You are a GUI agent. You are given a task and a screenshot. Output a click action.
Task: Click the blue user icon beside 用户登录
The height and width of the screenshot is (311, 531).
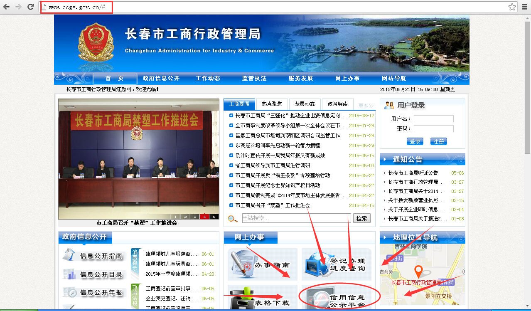(388, 105)
